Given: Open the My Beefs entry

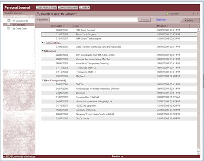Looking at the screenshot, I should pos(119,76).
